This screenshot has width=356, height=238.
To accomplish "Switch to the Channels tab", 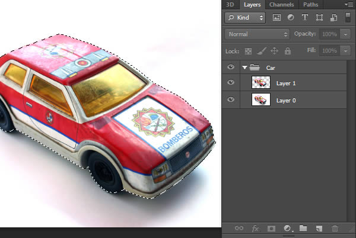I will [x=281, y=5].
